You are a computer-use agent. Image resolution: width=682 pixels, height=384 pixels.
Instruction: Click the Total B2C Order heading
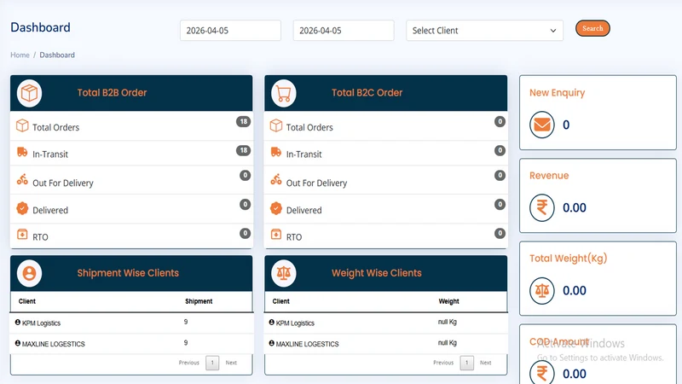[367, 93]
